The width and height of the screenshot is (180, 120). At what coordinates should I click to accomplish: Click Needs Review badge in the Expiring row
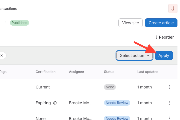pos(117,103)
